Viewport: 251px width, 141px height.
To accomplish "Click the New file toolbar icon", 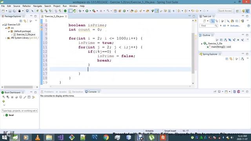I will (x=3, y=11).
